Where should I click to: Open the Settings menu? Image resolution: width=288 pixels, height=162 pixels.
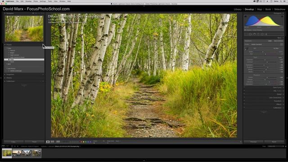[x=43, y=1]
